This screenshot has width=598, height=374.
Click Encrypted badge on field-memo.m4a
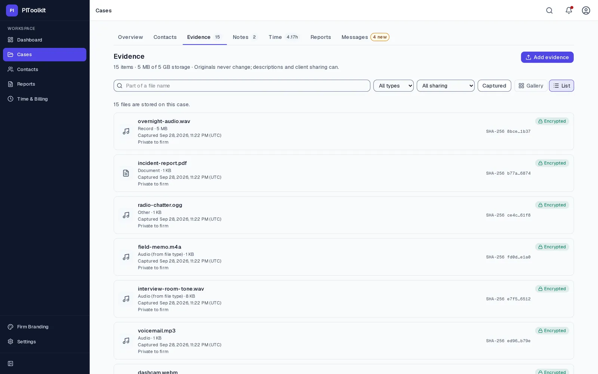[552, 247]
